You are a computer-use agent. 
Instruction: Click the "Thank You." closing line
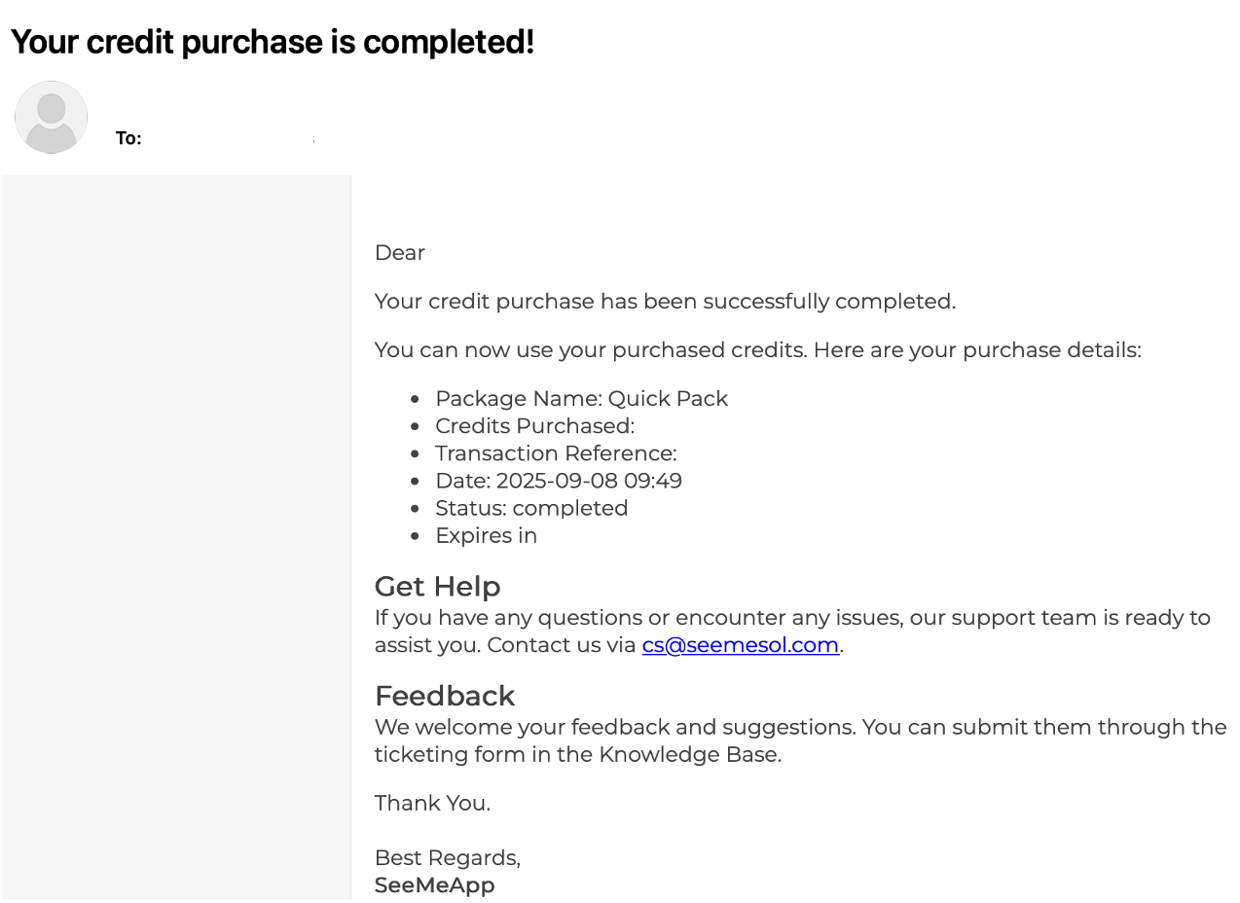432,804
